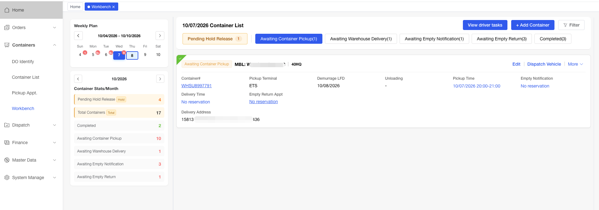The width and height of the screenshot is (599, 210).
Task: Expand the Dispatch menu chevron
Action: coord(55,125)
